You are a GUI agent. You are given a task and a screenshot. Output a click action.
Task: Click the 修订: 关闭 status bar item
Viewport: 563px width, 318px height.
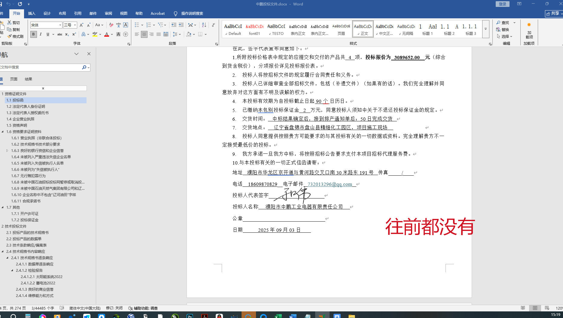pyautogui.click(x=114, y=308)
